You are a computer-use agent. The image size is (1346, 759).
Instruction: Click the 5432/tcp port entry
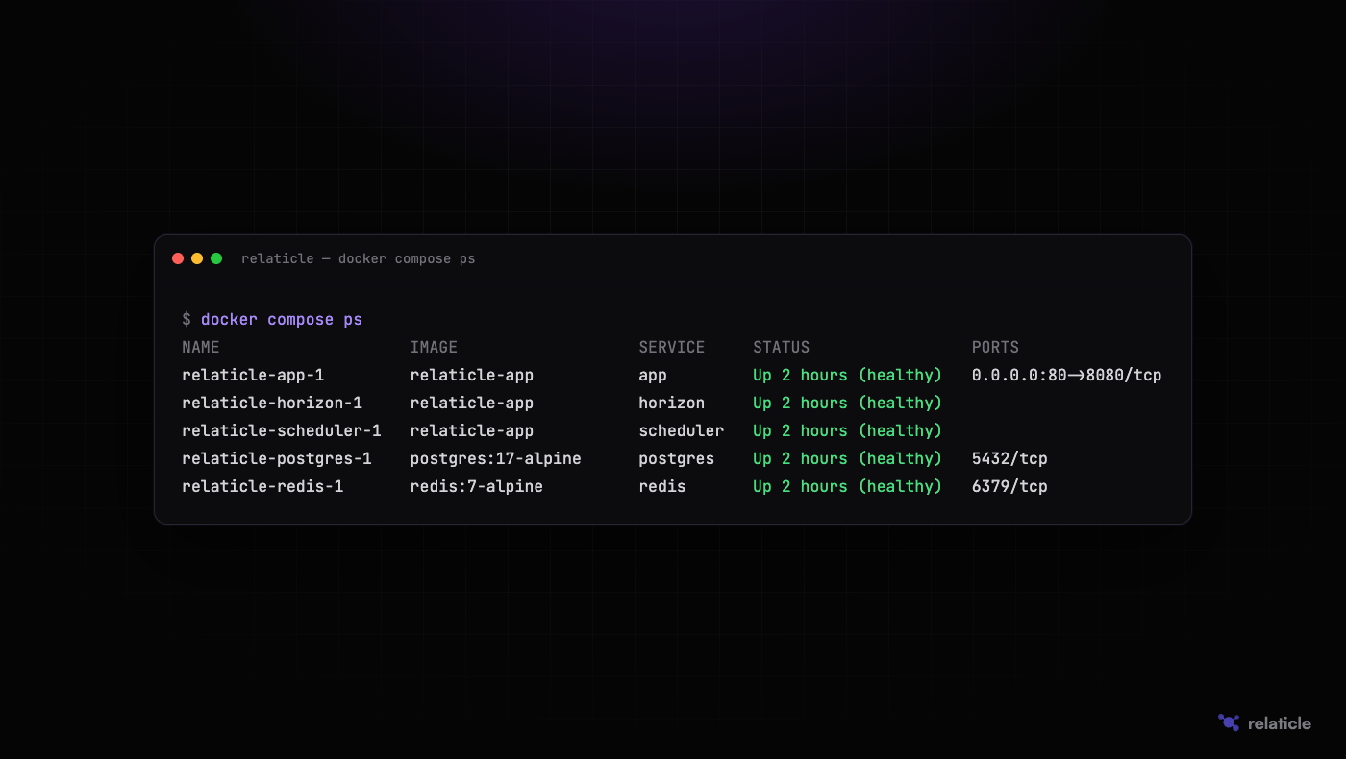1009,458
